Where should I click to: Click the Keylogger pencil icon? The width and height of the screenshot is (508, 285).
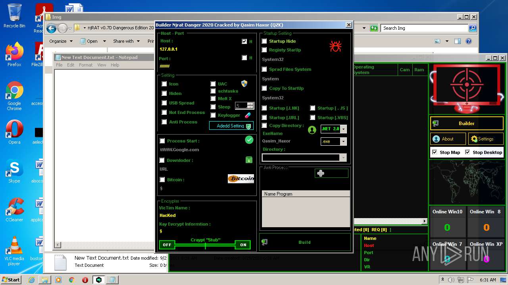[x=248, y=115]
